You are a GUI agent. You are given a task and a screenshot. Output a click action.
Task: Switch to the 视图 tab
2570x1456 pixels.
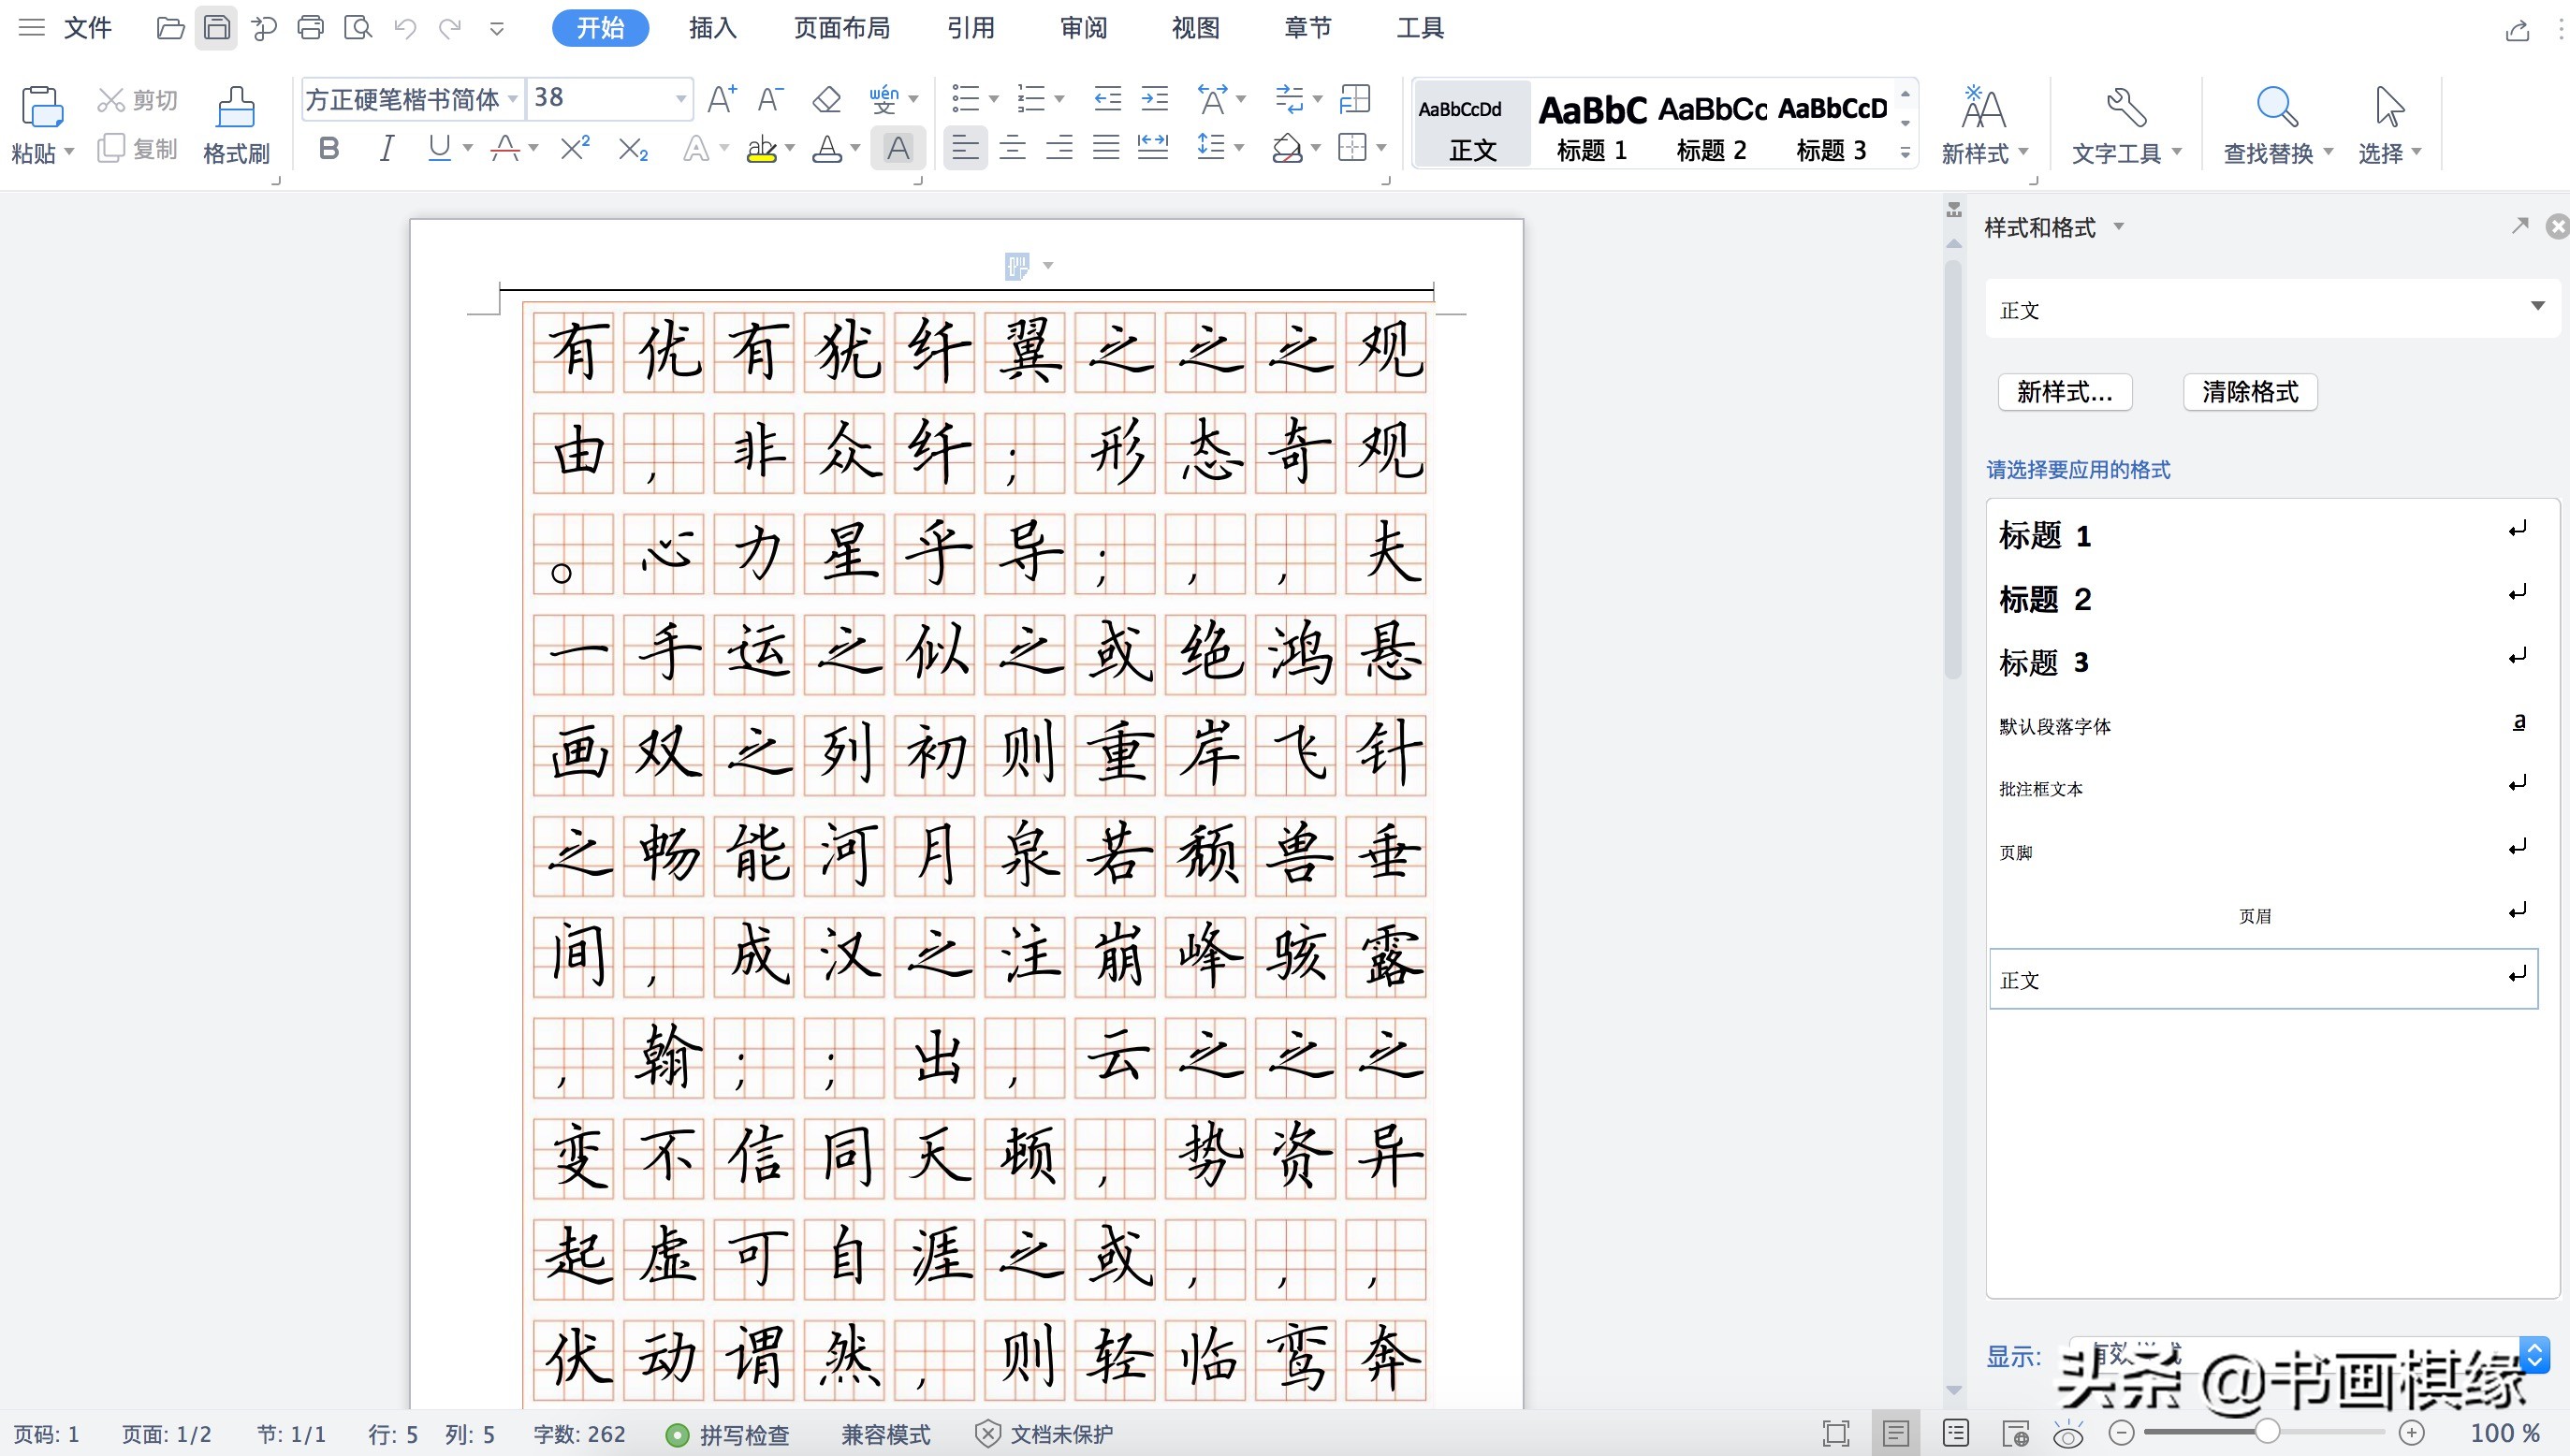[1196, 28]
